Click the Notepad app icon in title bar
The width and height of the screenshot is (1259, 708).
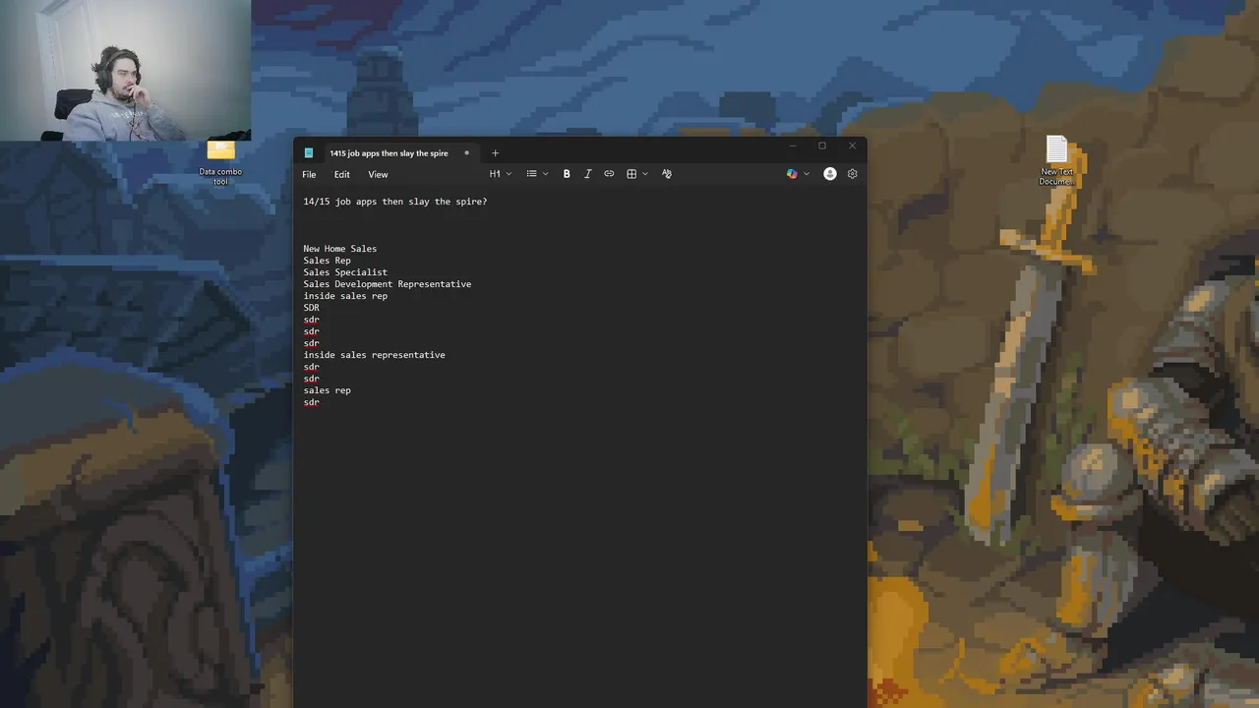pyautogui.click(x=309, y=153)
